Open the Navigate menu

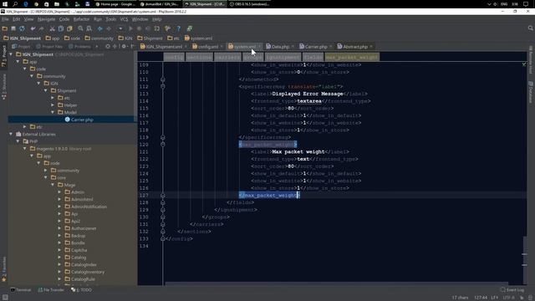pos(47,19)
